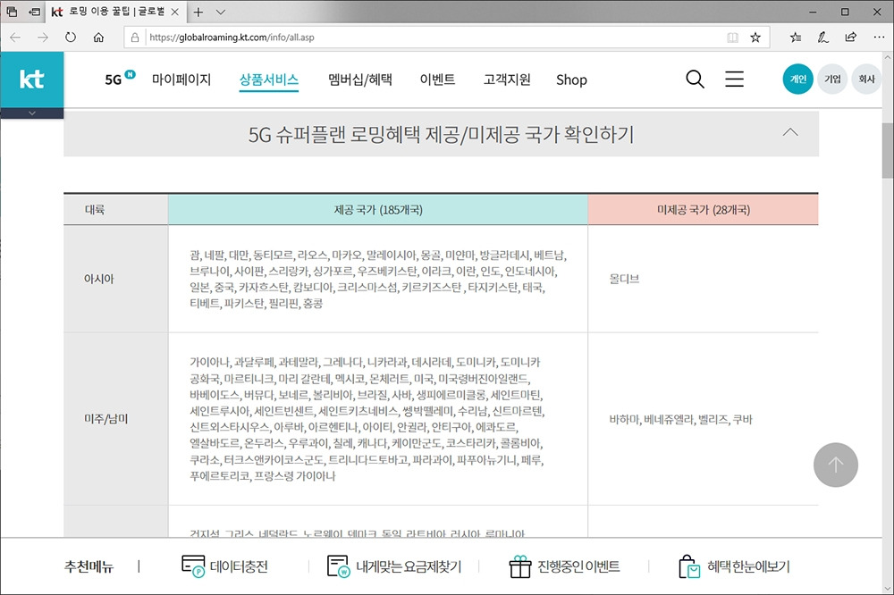Open the 이벤트 menu
Screen dimensions: 894x595
click(x=437, y=80)
